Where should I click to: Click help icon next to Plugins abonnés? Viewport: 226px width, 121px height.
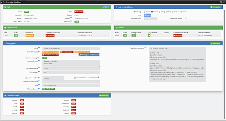(x=39, y=88)
